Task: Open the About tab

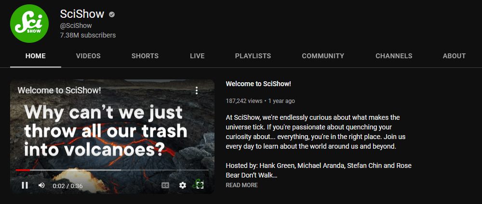Action: pos(454,56)
